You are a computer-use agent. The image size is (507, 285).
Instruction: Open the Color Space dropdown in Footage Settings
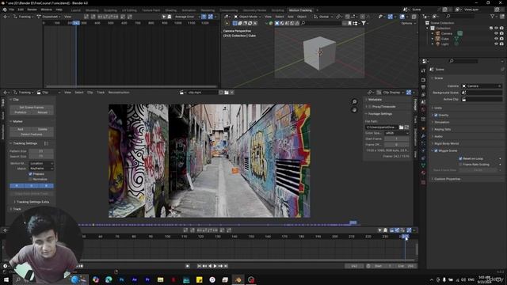click(397, 133)
